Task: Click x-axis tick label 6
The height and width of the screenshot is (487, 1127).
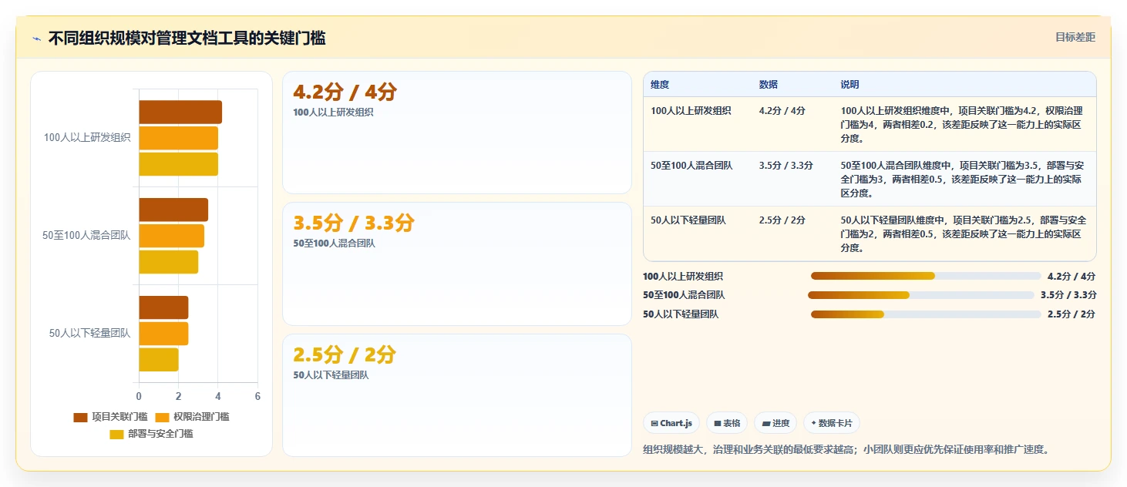Action: point(257,397)
